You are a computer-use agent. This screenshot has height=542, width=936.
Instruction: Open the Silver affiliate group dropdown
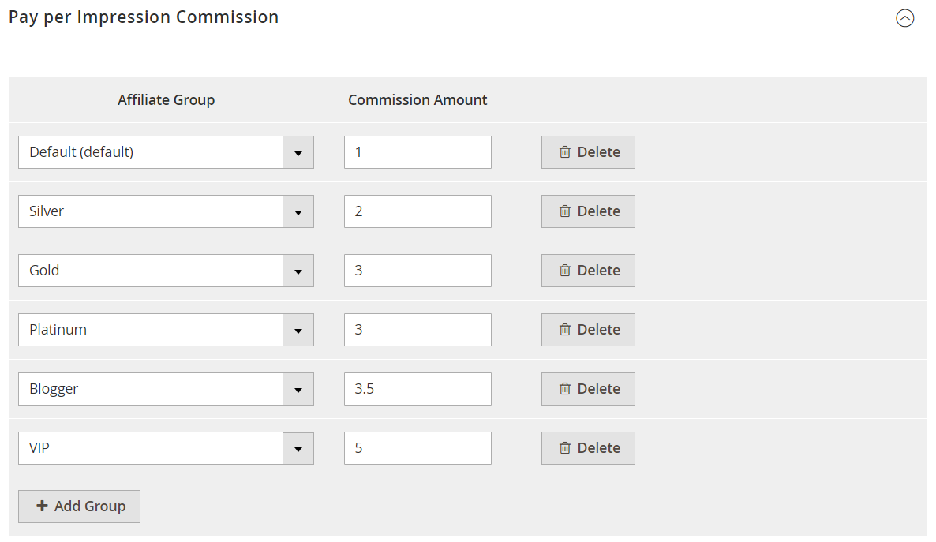pyautogui.click(x=298, y=211)
